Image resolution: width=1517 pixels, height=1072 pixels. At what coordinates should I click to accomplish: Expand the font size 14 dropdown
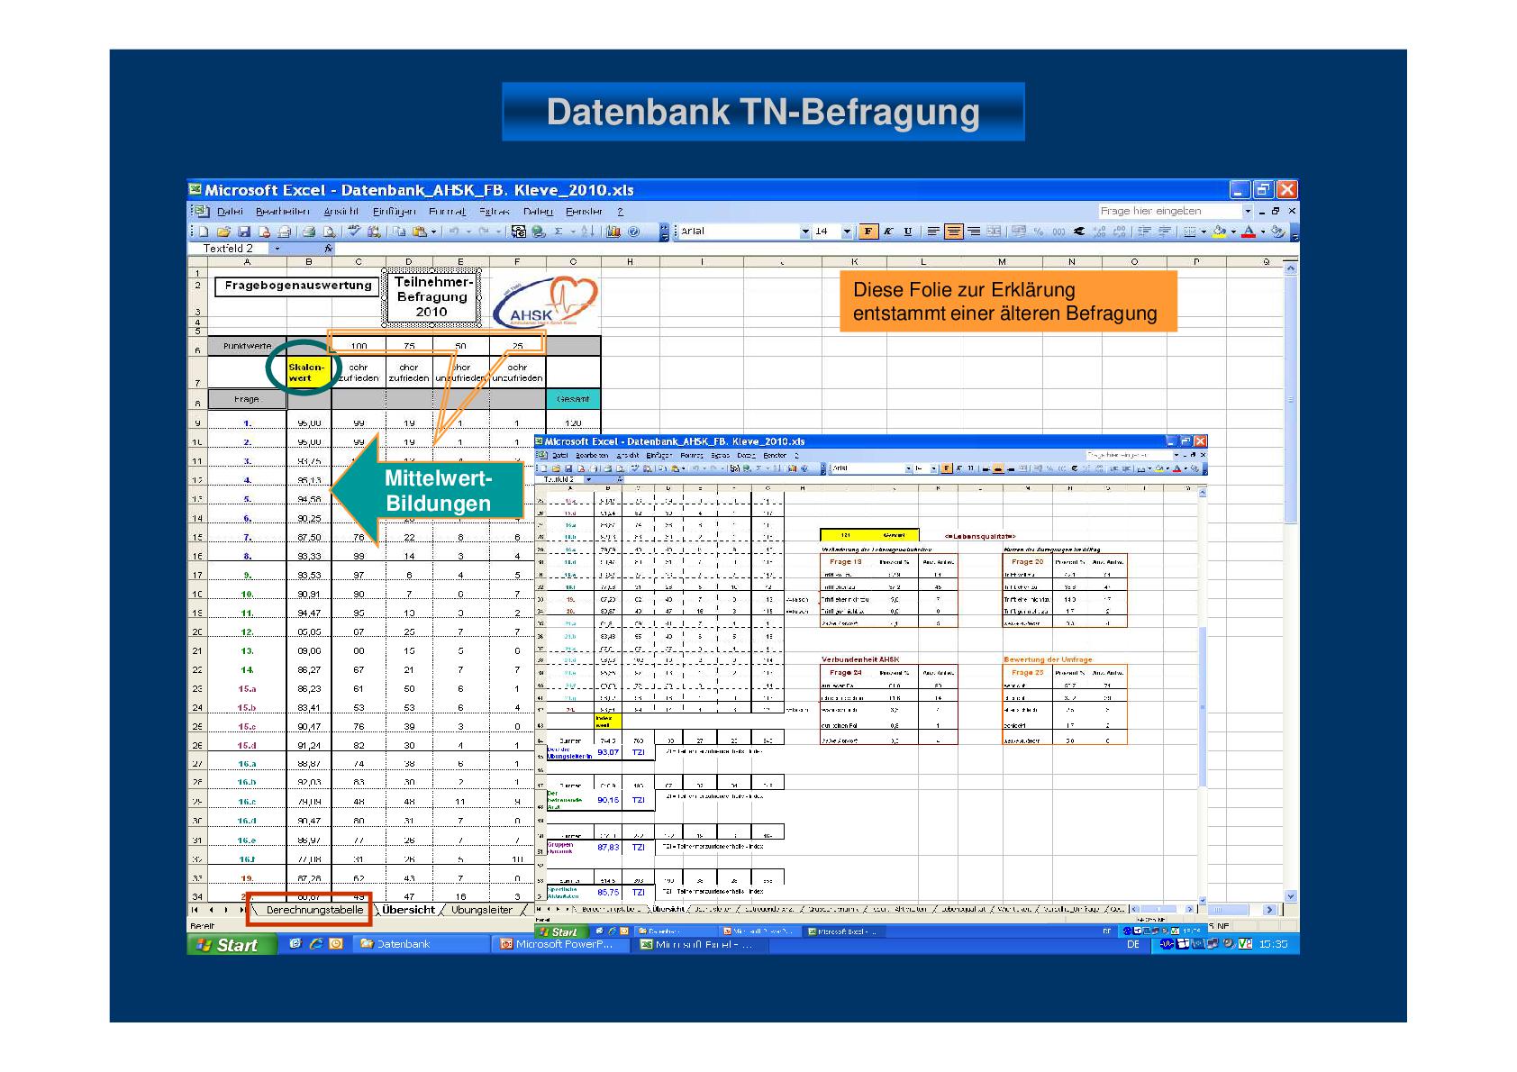pyautogui.click(x=847, y=232)
